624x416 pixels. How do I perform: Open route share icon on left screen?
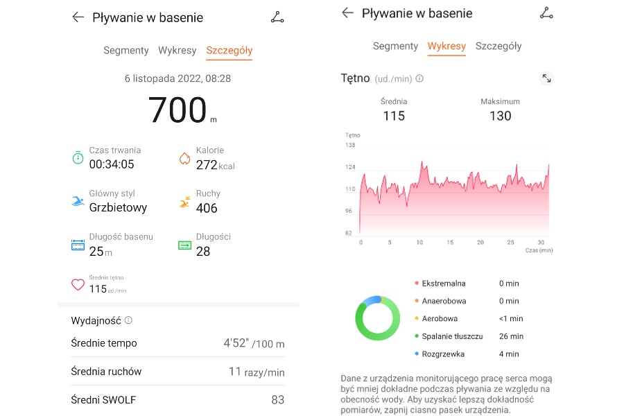click(x=277, y=17)
